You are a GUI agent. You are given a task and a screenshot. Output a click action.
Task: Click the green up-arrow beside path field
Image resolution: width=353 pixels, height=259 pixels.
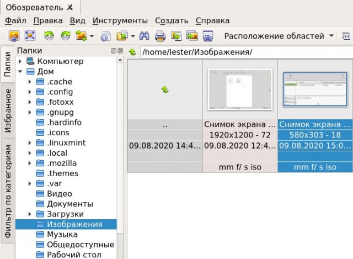coord(132,52)
